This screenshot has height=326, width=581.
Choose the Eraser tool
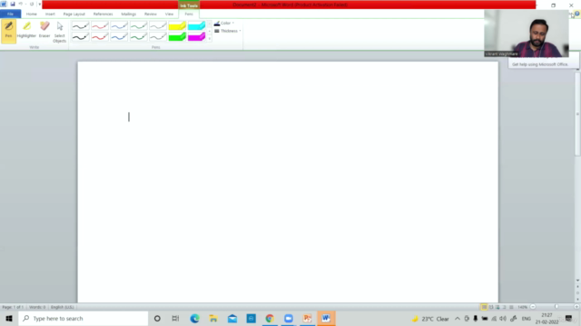pos(44,30)
